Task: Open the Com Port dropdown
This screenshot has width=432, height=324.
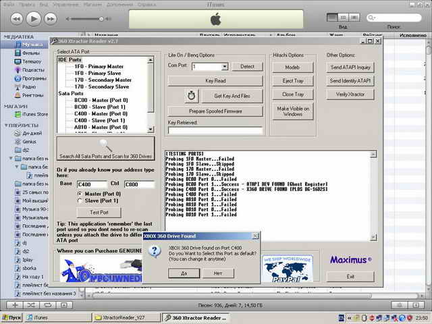Action: (225, 66)
